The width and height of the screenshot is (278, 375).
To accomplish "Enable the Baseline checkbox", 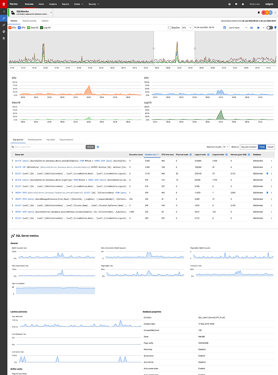I will tap(170, 28).
